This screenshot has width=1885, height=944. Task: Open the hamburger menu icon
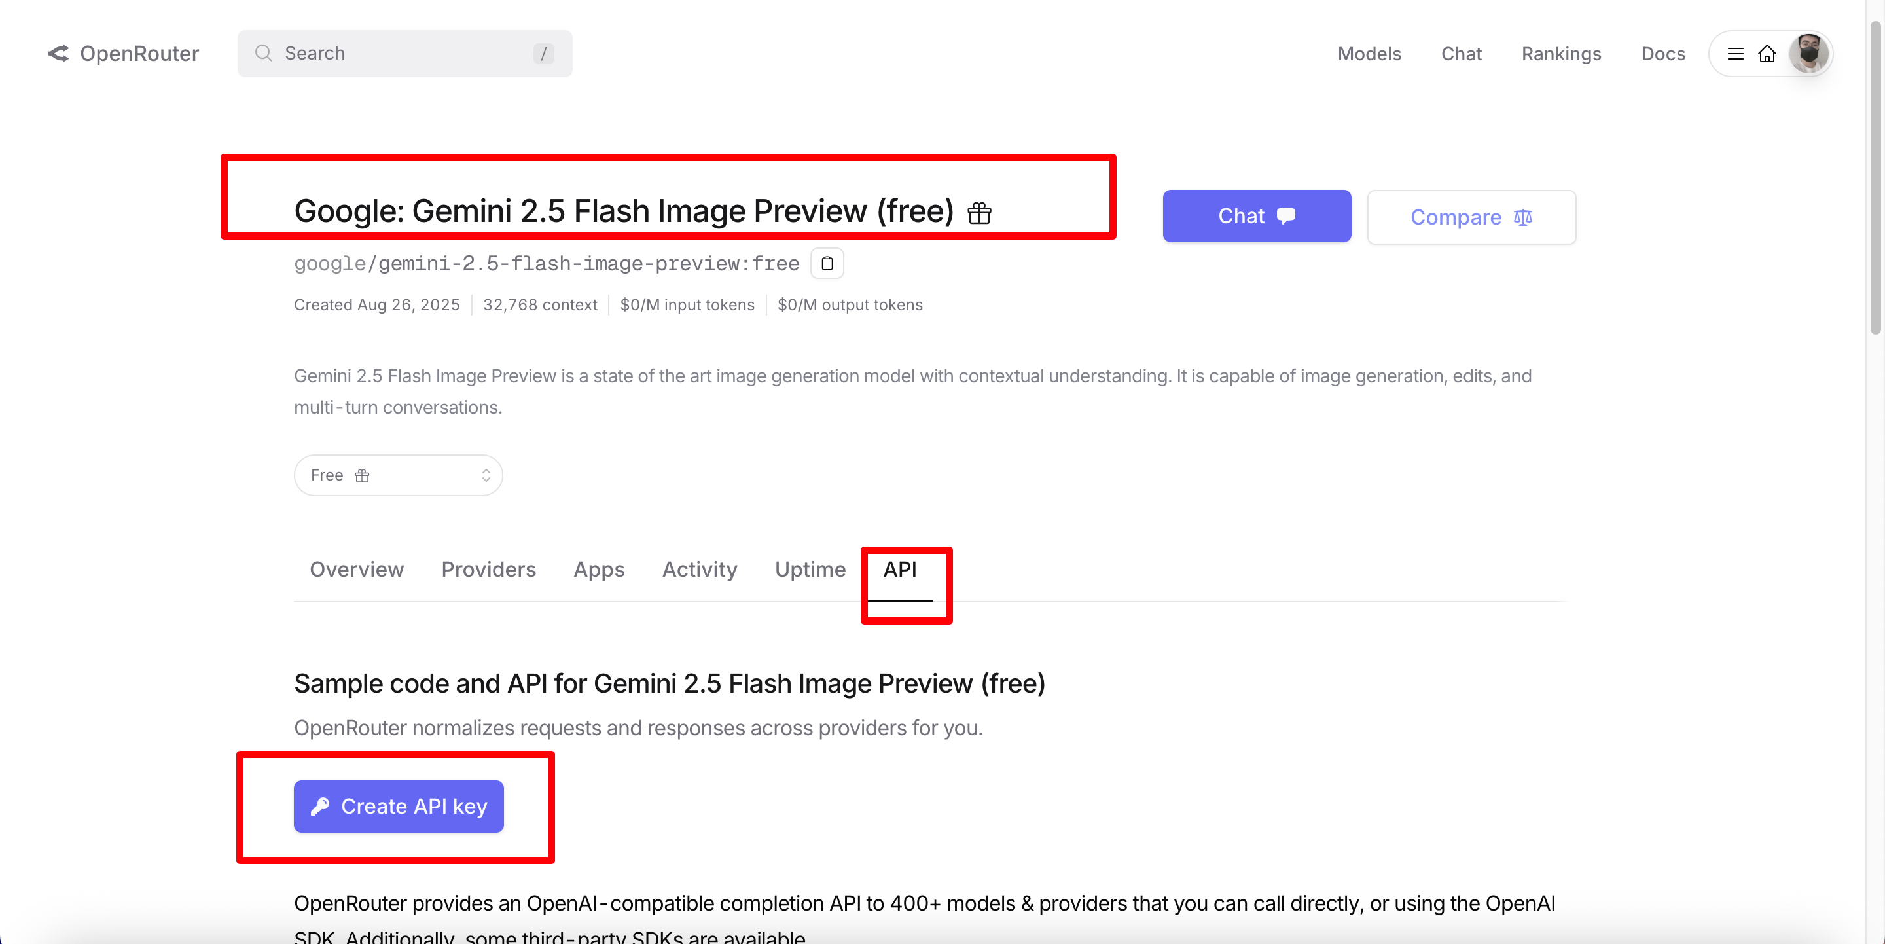tap(1735, 54)
